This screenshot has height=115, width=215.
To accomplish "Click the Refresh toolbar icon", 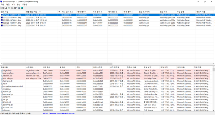I will pos(9,8).
